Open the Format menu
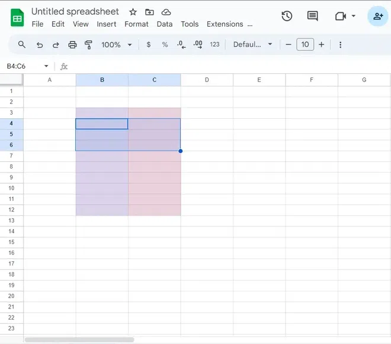The height and width of the screenshot is (344, 391). [x=136, y=24]
